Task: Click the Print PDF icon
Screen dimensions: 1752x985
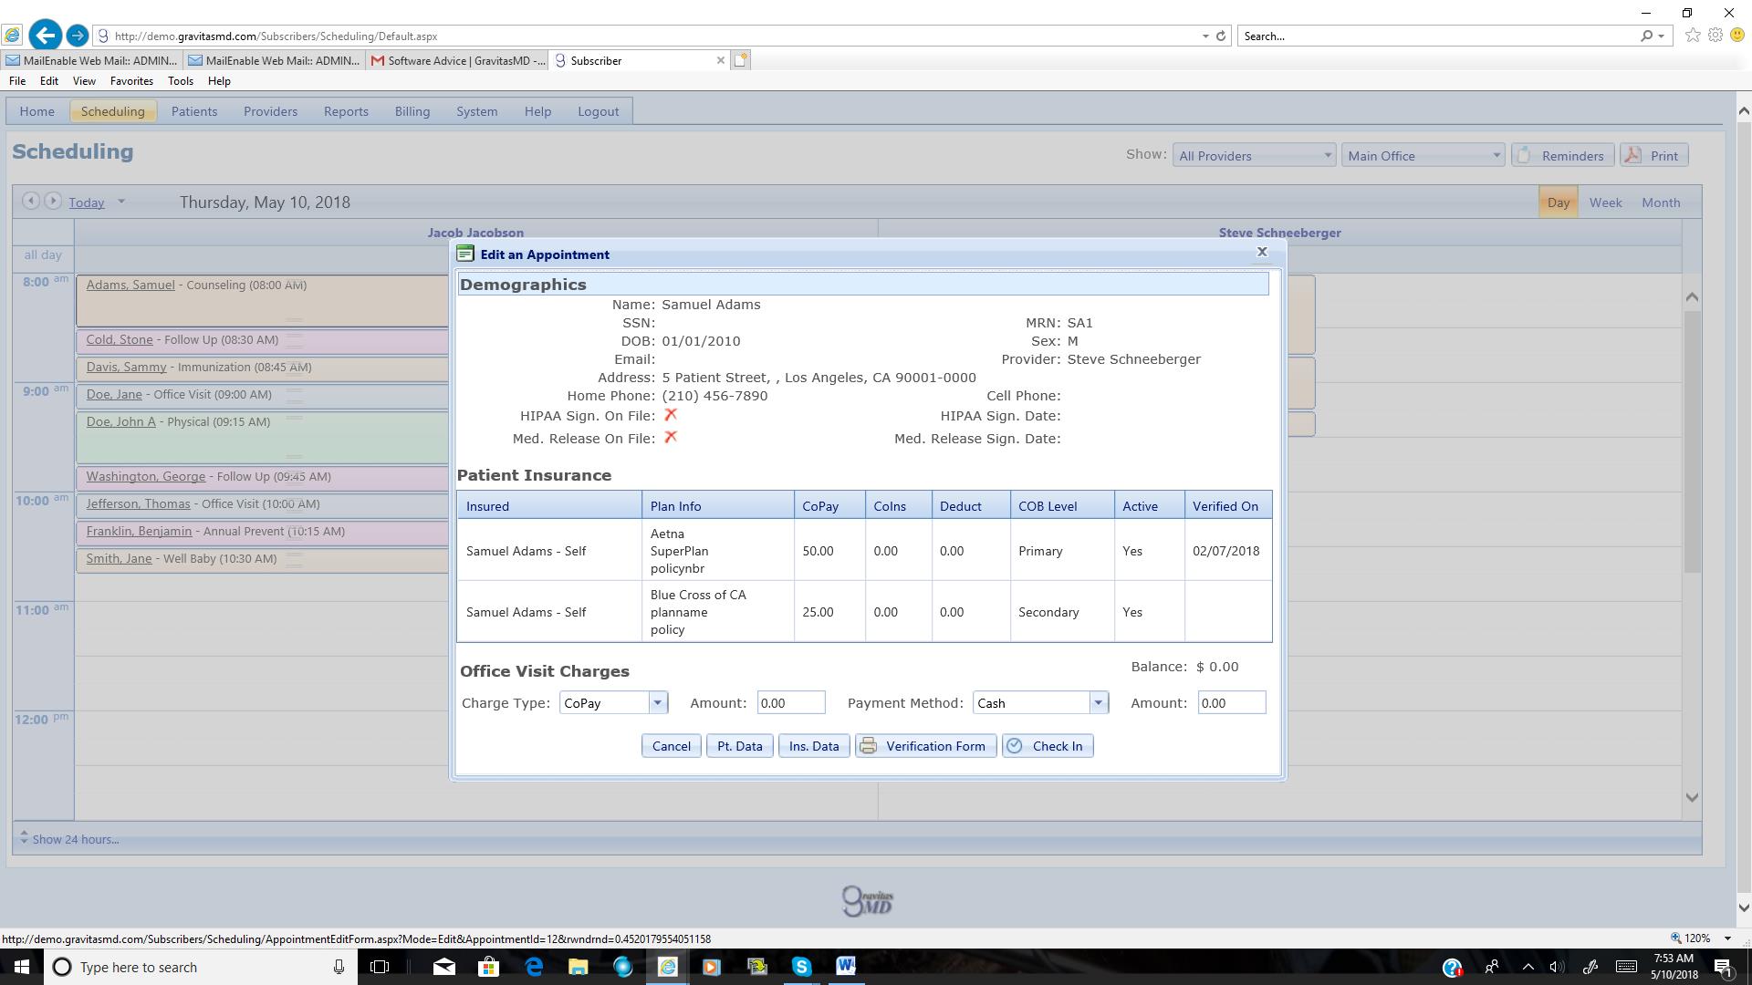Action: pos(1632,155)
